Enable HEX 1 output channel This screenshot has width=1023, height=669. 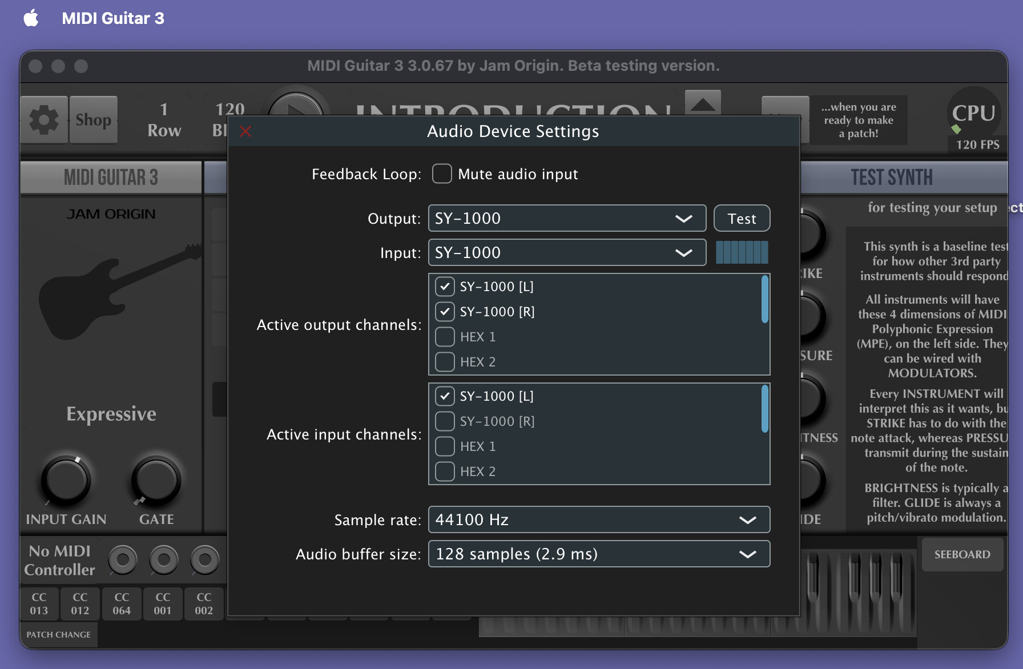tap(445, 337)
